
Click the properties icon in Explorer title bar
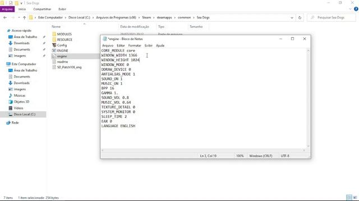click(11, 3)
